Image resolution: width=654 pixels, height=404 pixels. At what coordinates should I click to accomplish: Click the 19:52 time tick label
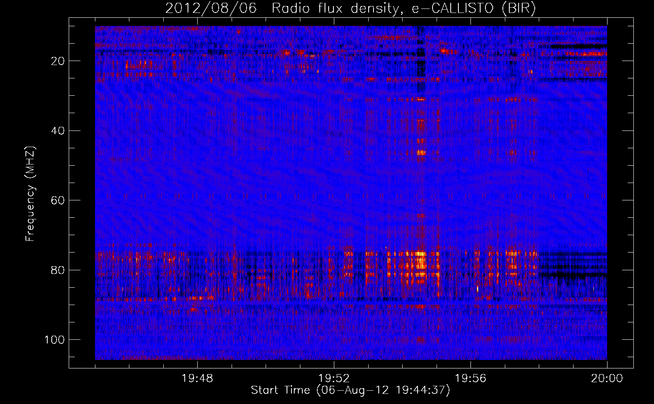click(334, 379)
